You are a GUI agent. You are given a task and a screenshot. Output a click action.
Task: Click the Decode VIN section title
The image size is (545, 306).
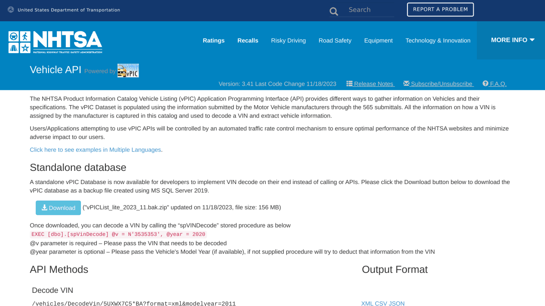click(52, 290)
